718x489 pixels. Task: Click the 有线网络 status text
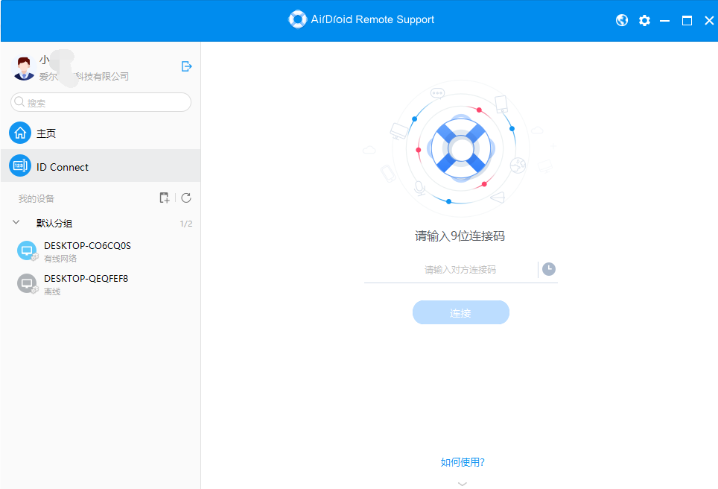(x=60, y=259)
